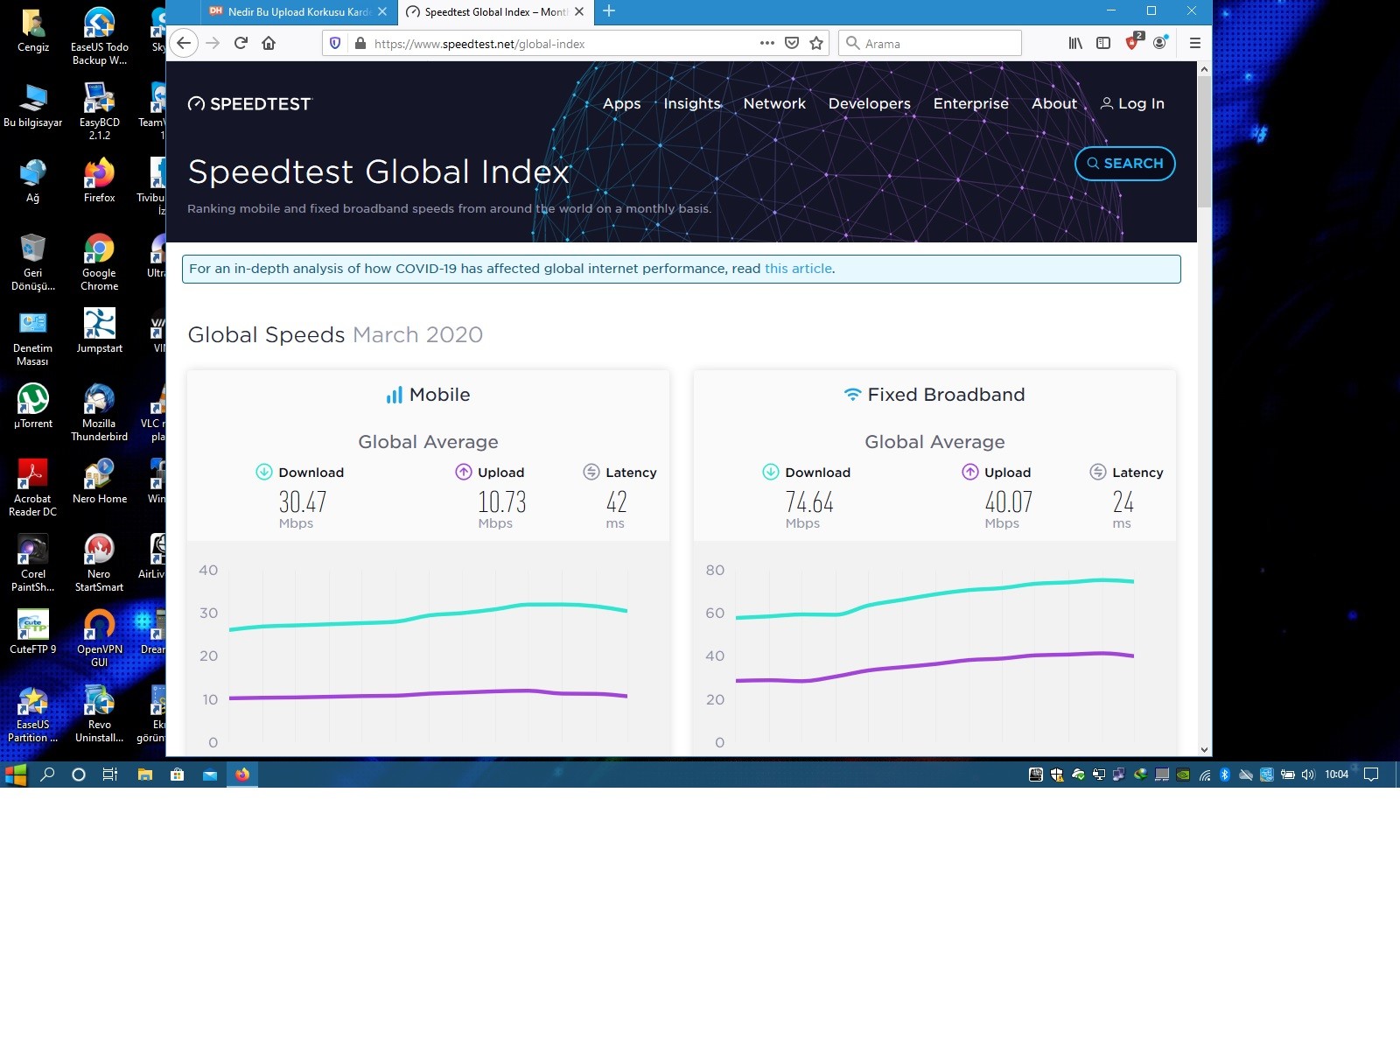Viewport: 1400px width, 1059px height.
Task: Toggle the sidebar view icon
Action: [x=1103, y=43]
